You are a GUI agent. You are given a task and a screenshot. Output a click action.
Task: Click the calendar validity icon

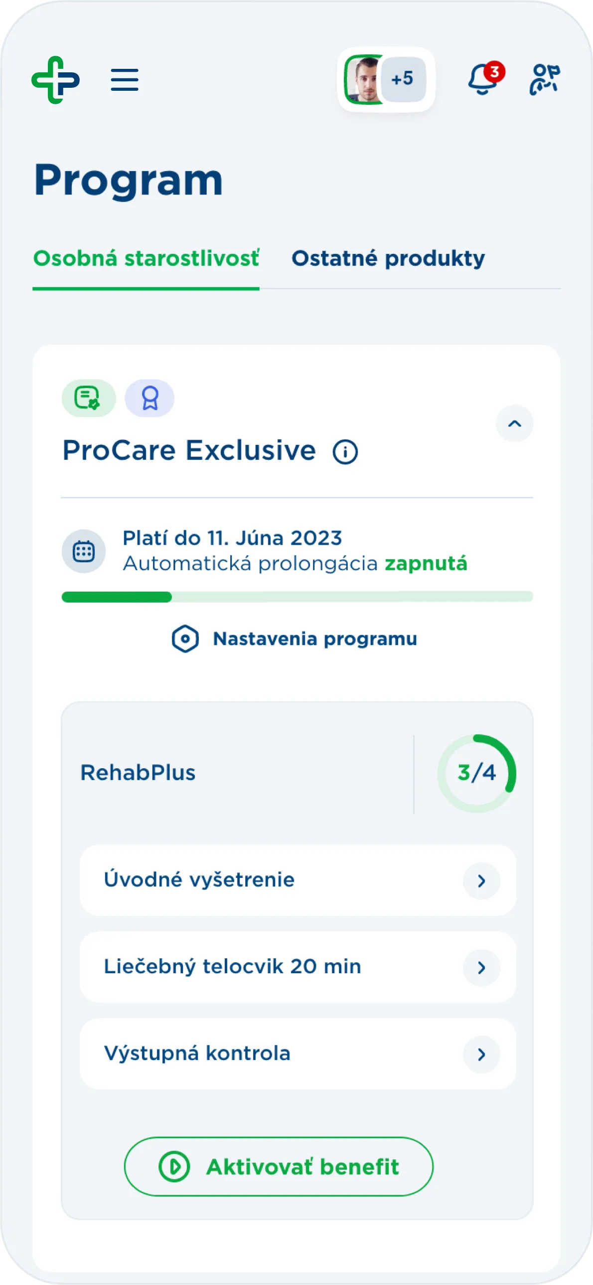coord(84,551)
